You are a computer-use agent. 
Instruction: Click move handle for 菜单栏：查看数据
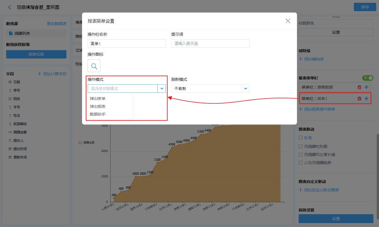[x=366, y=87]
